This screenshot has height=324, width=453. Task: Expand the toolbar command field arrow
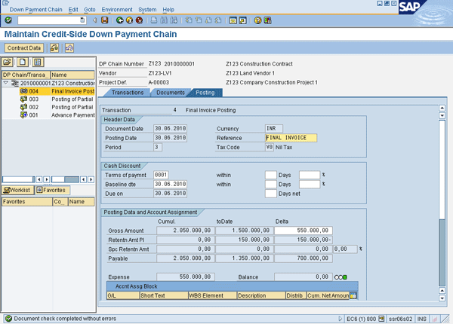point(94,20)
